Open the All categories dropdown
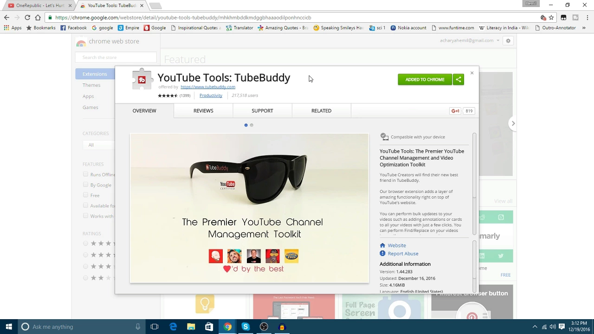 pos(98,145)
